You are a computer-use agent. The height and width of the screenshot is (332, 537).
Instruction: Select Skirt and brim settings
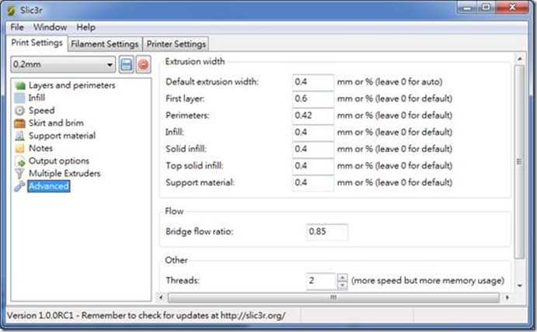[56, 123]
